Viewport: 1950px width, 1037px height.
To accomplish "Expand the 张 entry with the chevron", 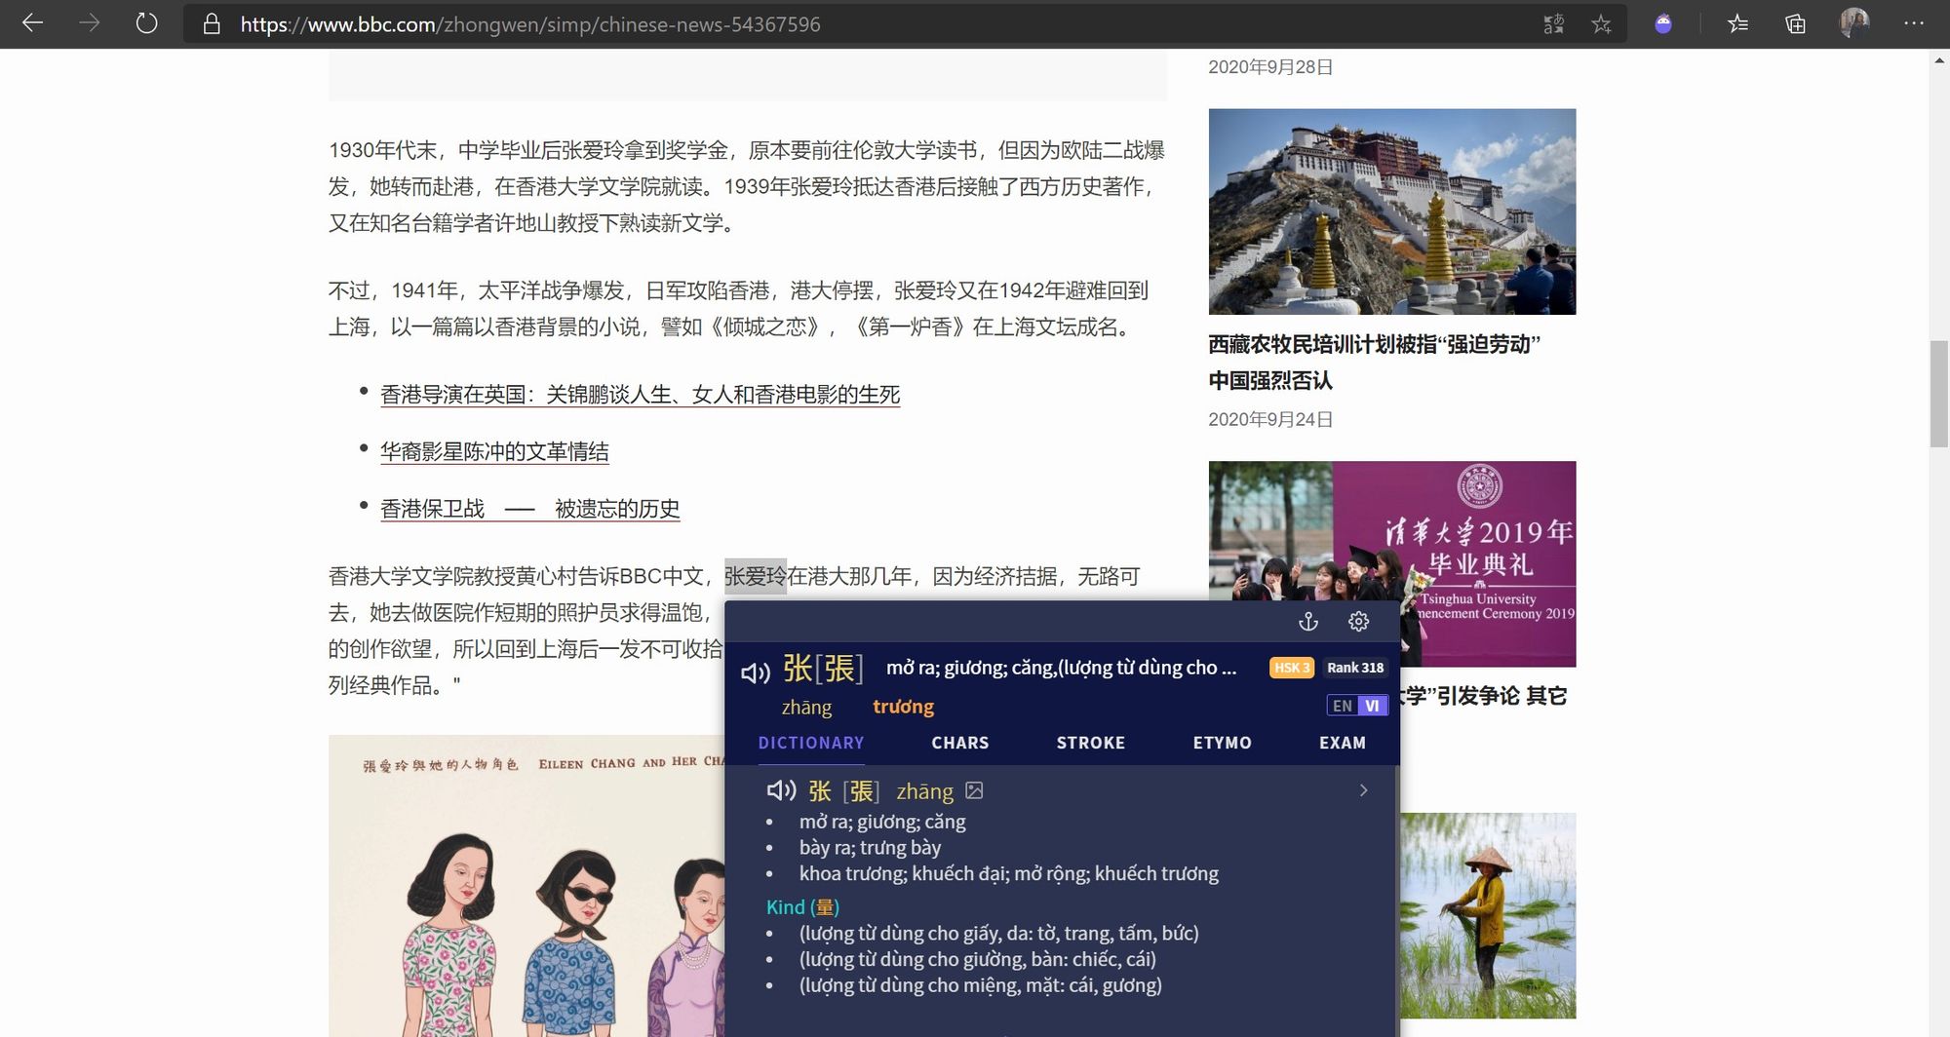I will 1363,790.
